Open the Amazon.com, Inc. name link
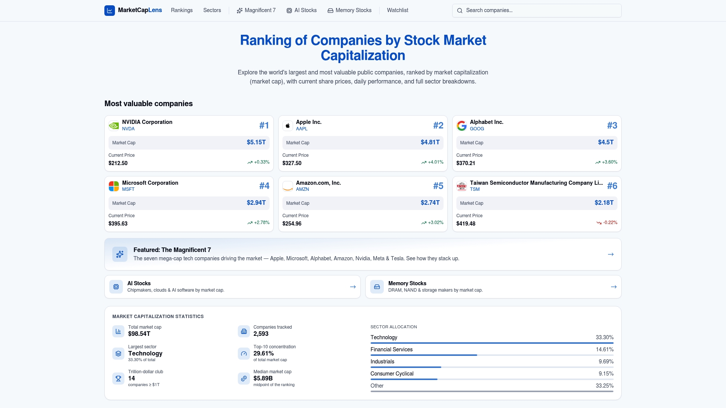Image resolution: width=726 pixels, height=408 pixels. coord(318,183)
